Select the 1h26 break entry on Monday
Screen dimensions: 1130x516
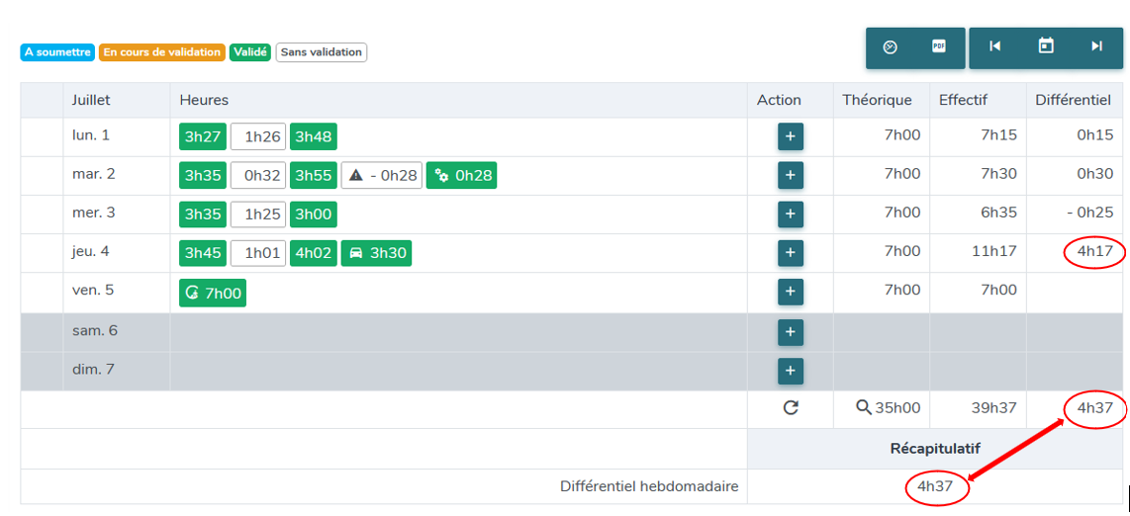click(x=258, y=136)
